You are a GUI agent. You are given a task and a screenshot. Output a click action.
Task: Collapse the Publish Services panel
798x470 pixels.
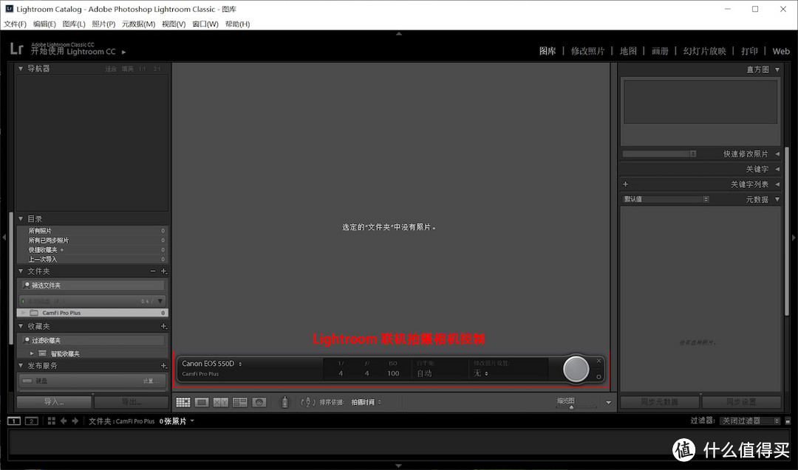(x=21, y=366)
